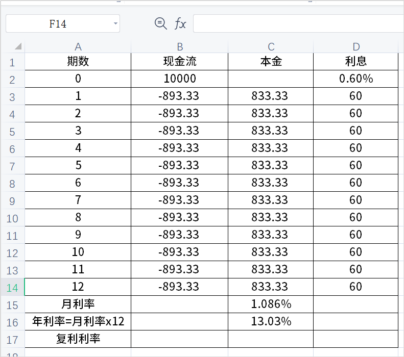Screen dimensions: 404x357
Task: Select column D header
Action: click(356, 46)
